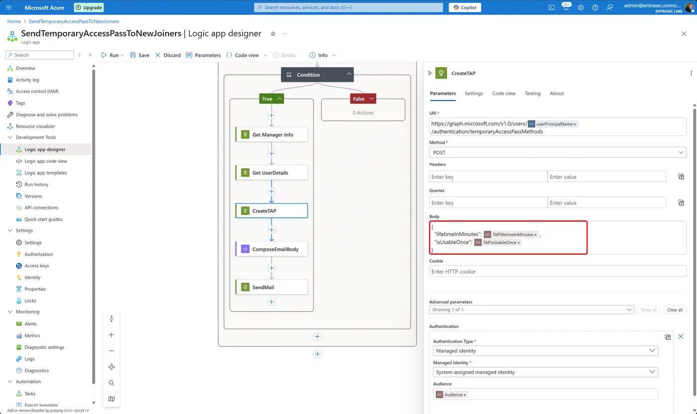The height and width of the screenshot is (414, 697).
Task: Switch Queries to text mode icon
Action: pos(681,203)
